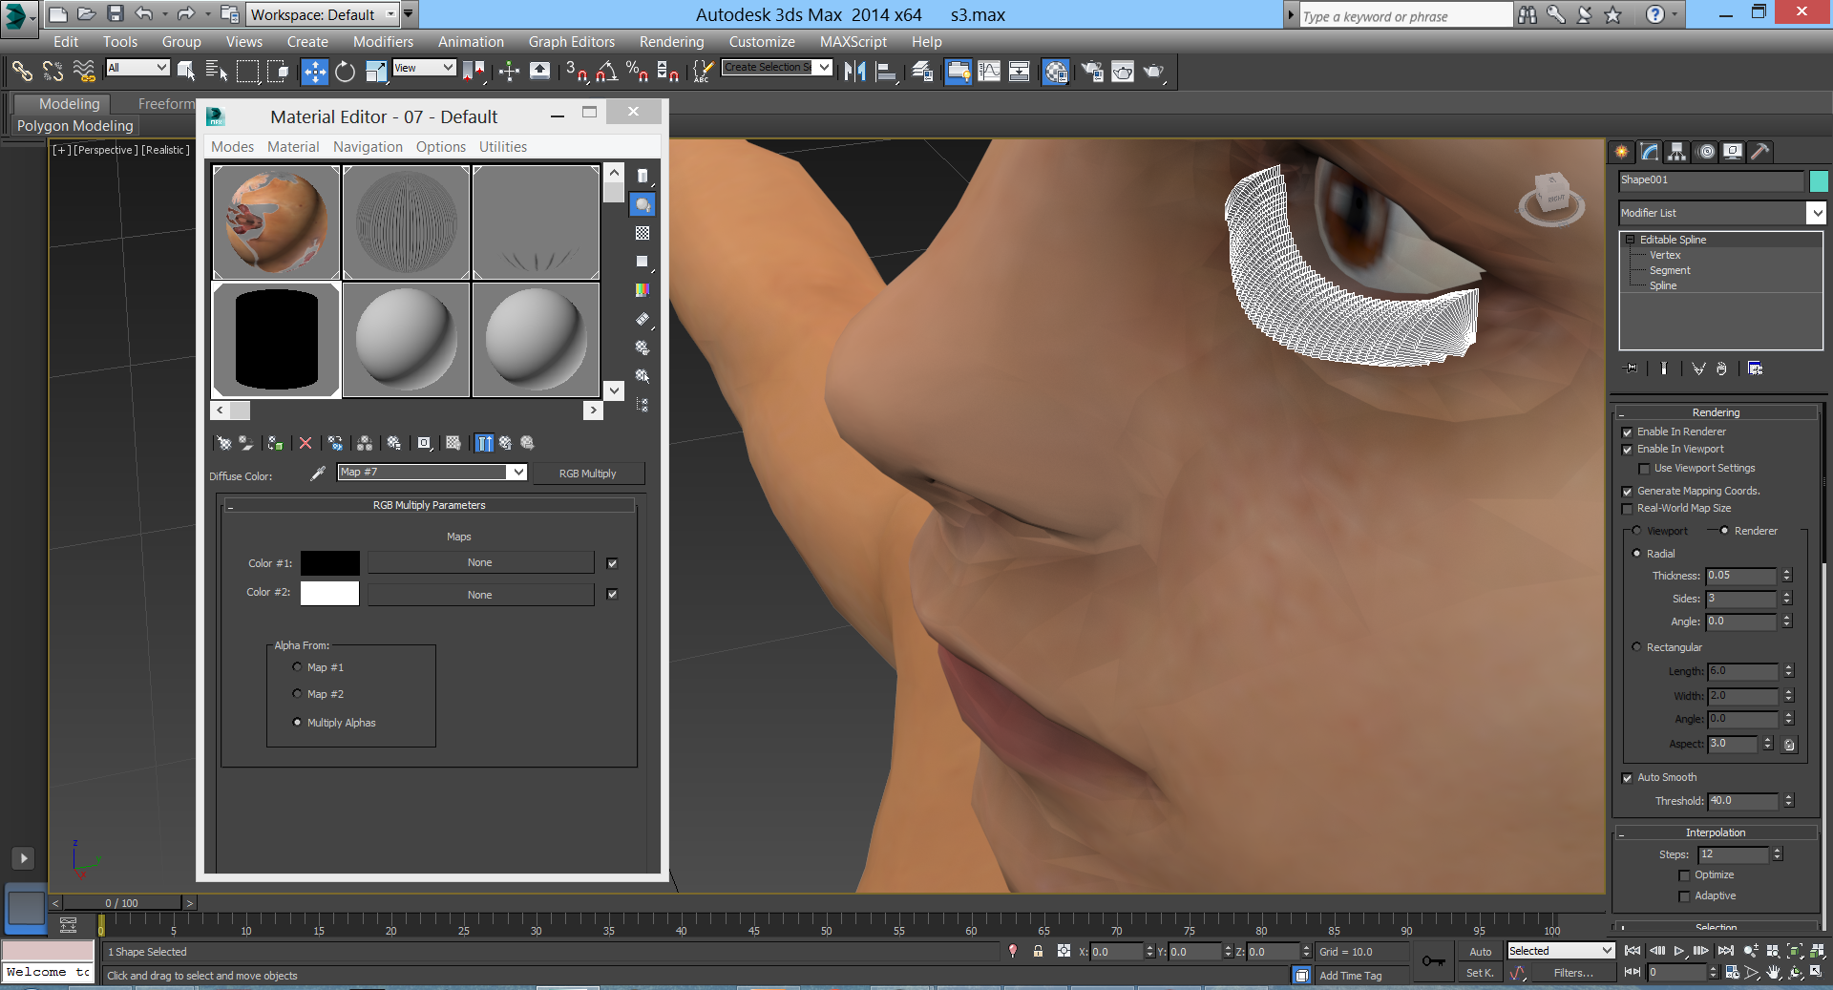
Task: Open the Curve Editor from the toolbar
Action: click(x=989, y=72)
